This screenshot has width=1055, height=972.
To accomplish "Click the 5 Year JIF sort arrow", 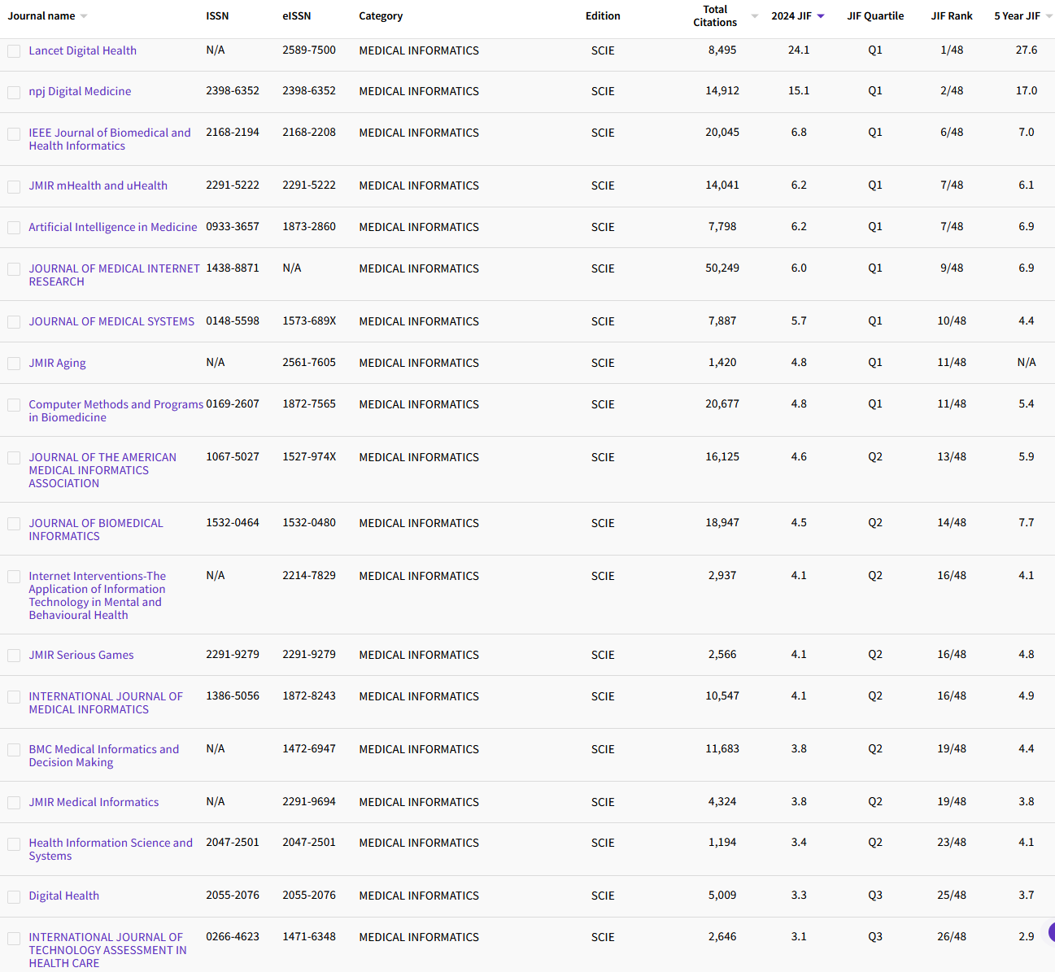I will (x=1048, y=15).
